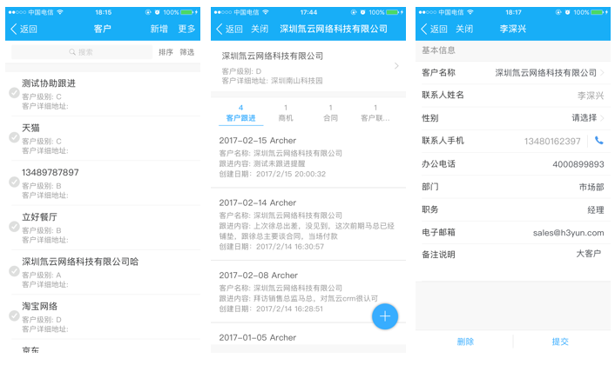The image size is (615, 365).
Task: Switch to the 客户跟进 tab
Action: coord(240,113)
